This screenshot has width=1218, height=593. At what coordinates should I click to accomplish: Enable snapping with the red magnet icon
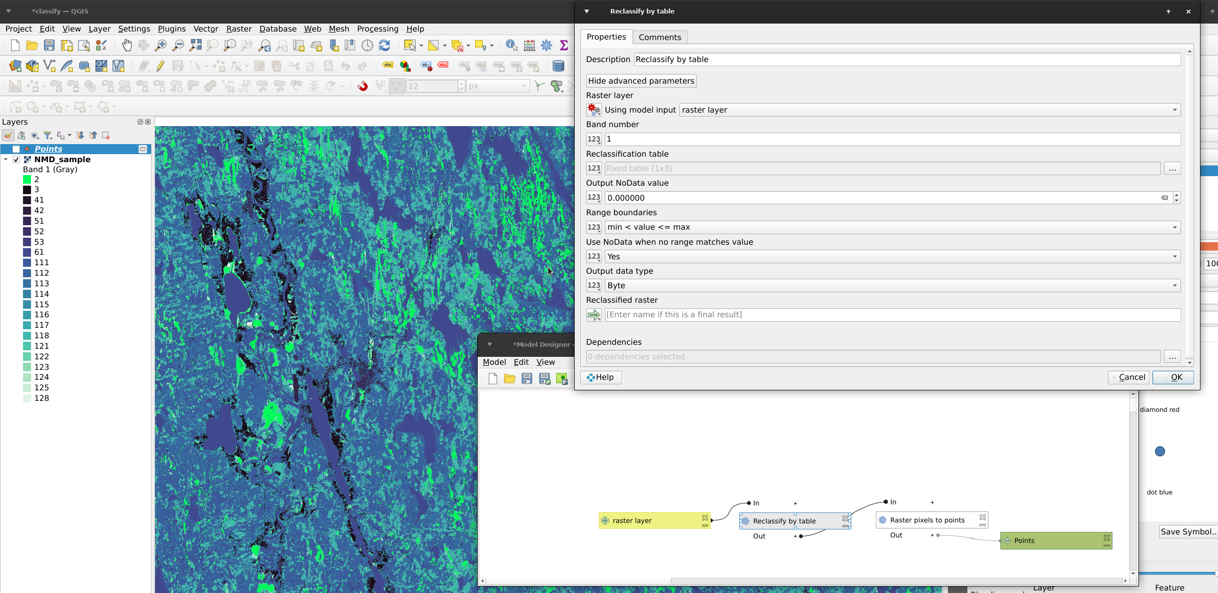click(363, 86)
